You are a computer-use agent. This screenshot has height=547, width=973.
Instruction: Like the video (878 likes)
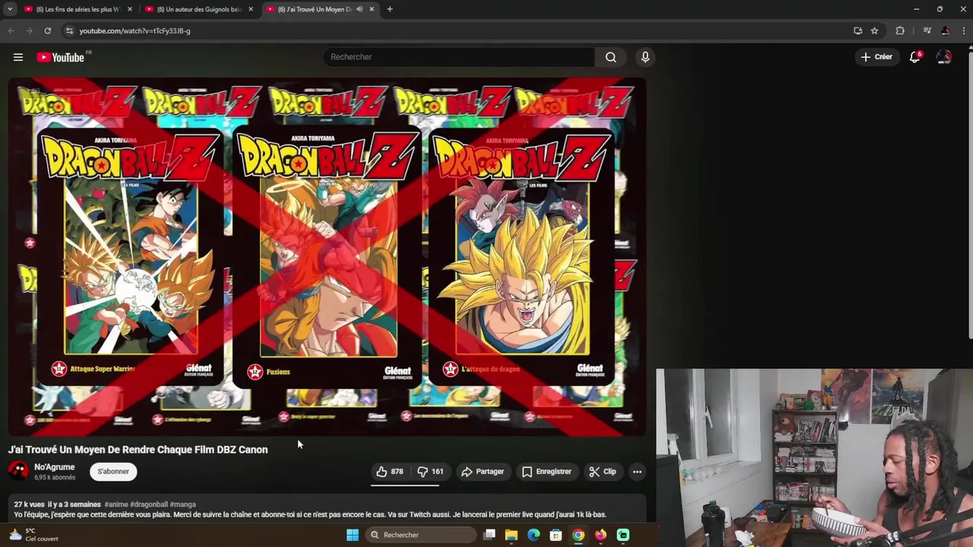(x=390, y=472)
